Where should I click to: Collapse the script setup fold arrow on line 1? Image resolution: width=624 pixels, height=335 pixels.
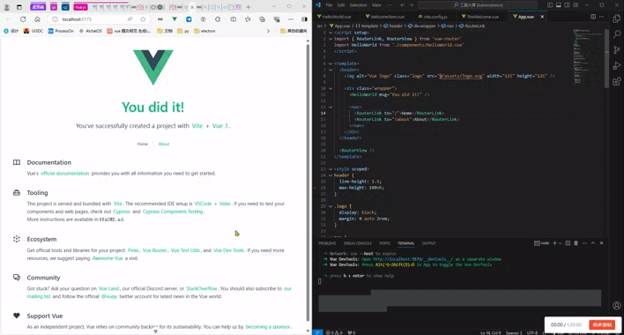[331, 33]
